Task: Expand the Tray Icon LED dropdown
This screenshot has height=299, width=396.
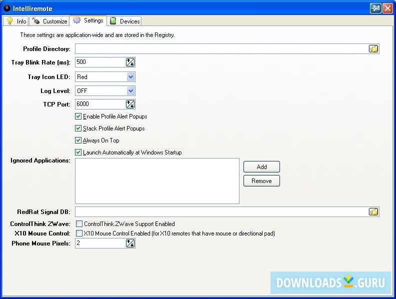Action: pos(130,77)
